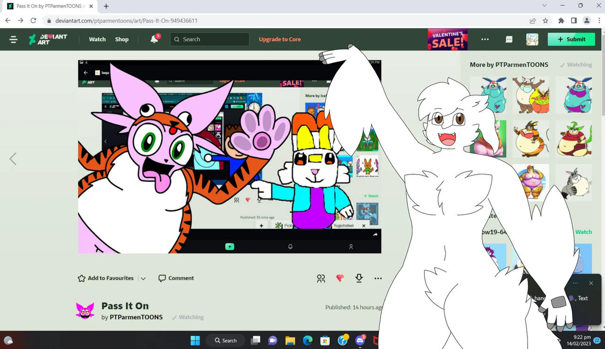Open the notifications bell
Screen dimensions: 605x349
point(154,39)
